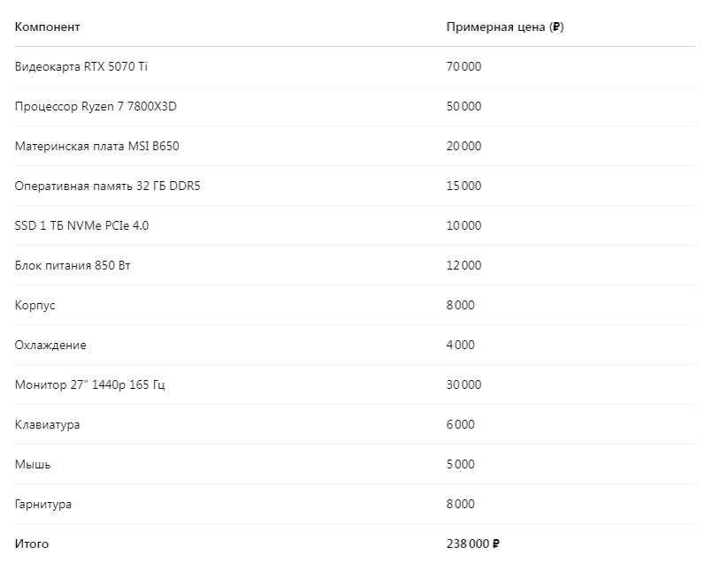This screenshot has height=578, width=705.
Task: Select the Охлаждение row label
Action: coord(50,345)
